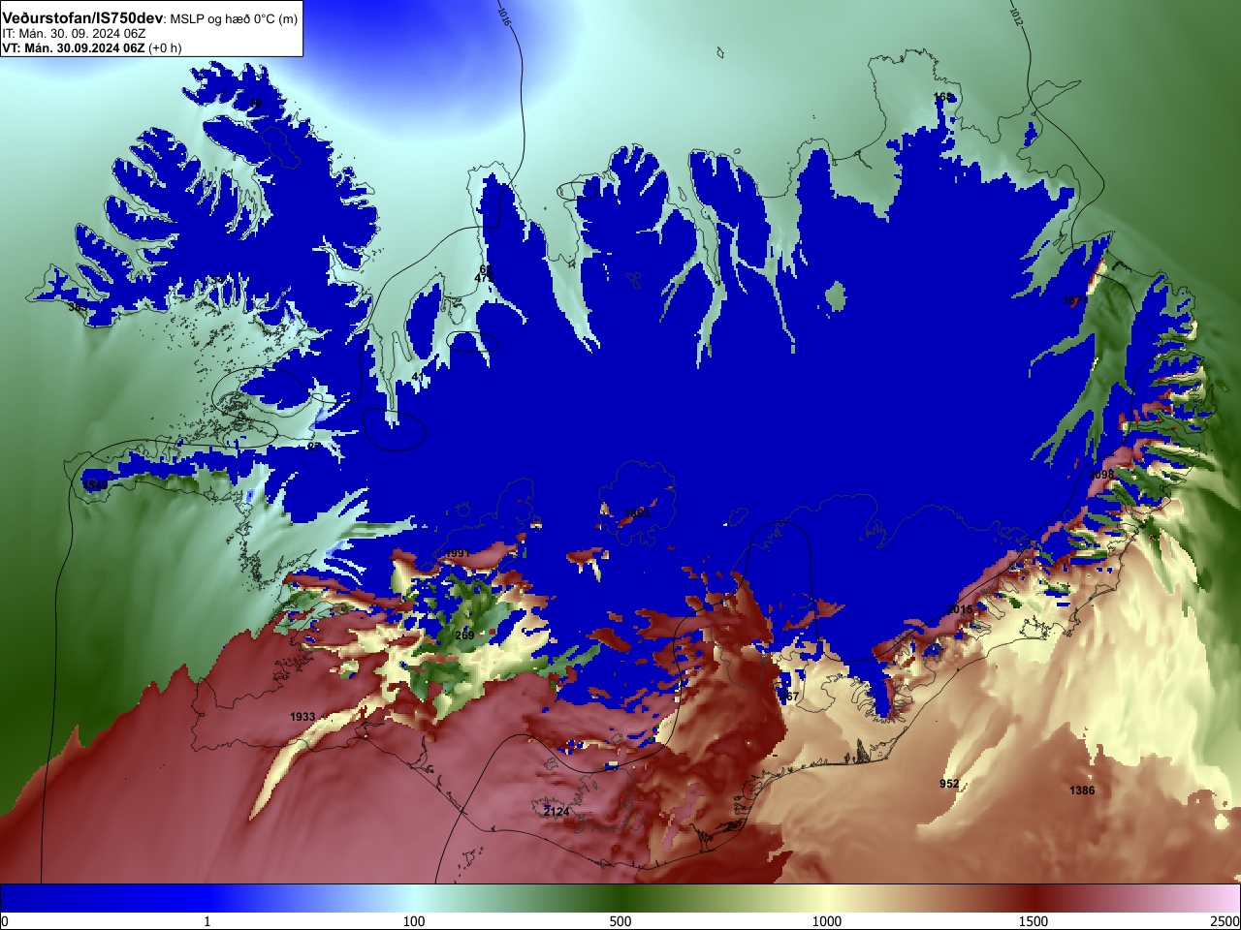Click the colorbar label 0
Image resolution: width=1241 pixels, height=930 pixels.
(x=5, y=921)
